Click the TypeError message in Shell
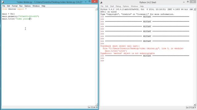Image resolution: width=197 pixels, height=110 pixels. click(x=127, y=53)
